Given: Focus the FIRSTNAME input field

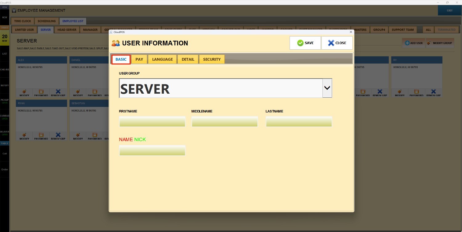Looking at the screenshot, I should (x=152, y=121).
